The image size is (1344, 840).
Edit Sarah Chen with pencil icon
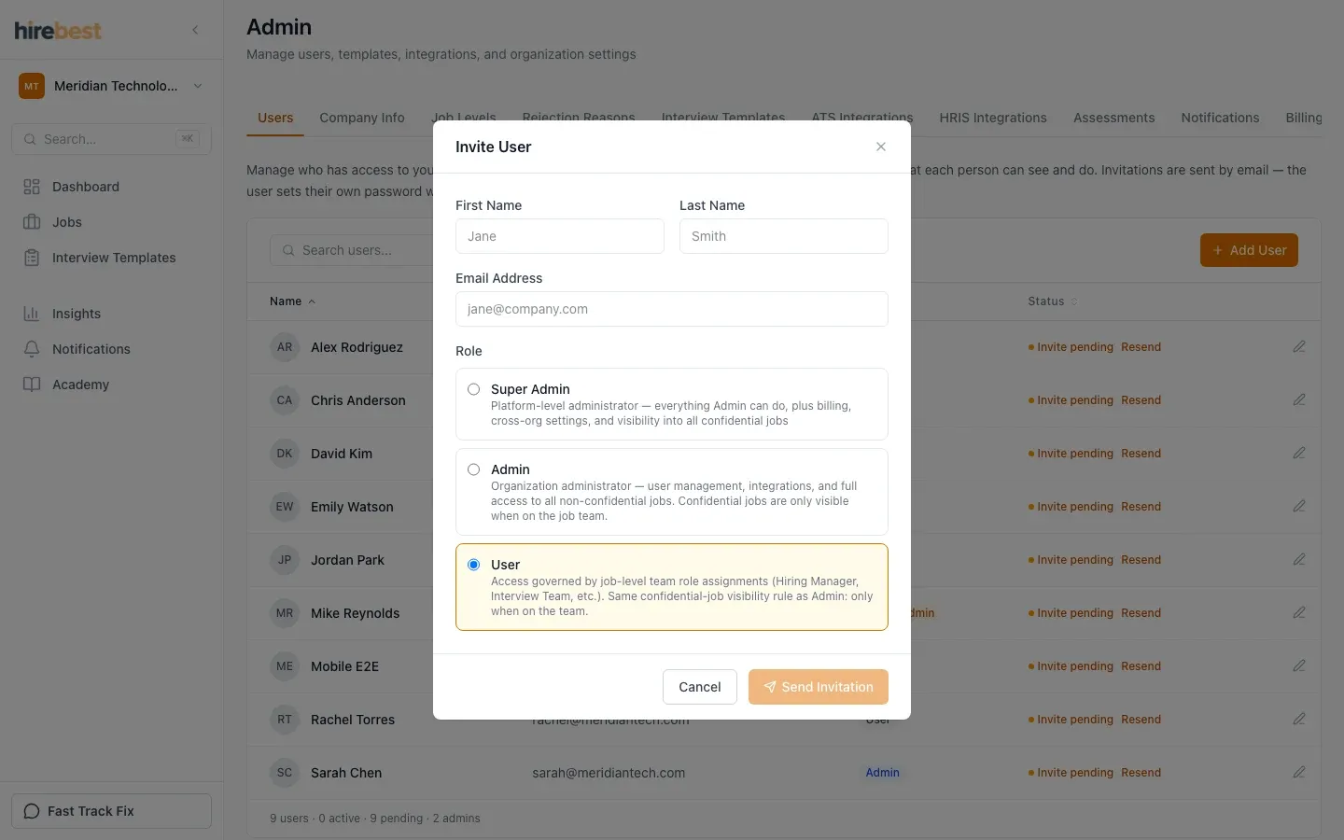pos(1298,772)
